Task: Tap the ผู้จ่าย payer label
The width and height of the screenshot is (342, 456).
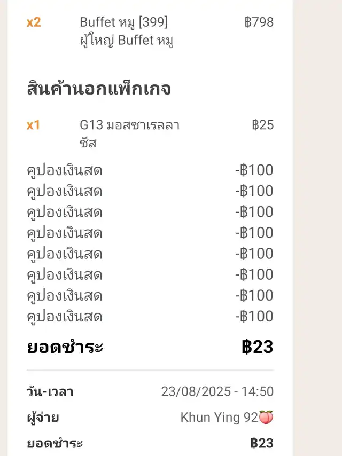Action: click(x=43, y=418)
